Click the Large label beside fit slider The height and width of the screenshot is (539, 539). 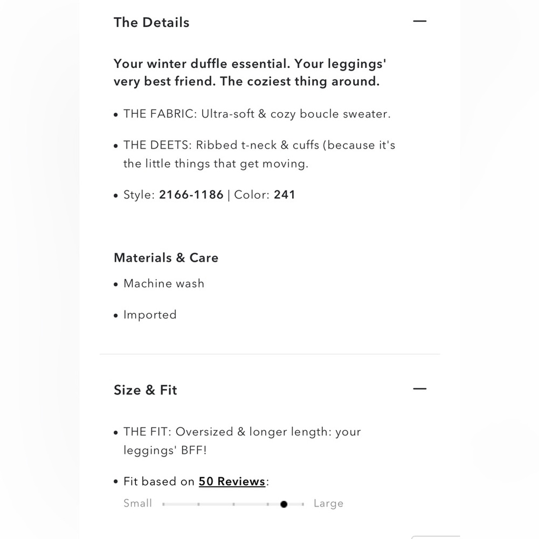tap(328, 503)
